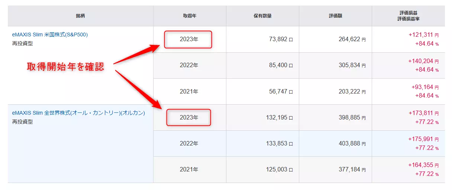
Task: Click the 取得年 column header
Action: point(189,16)
